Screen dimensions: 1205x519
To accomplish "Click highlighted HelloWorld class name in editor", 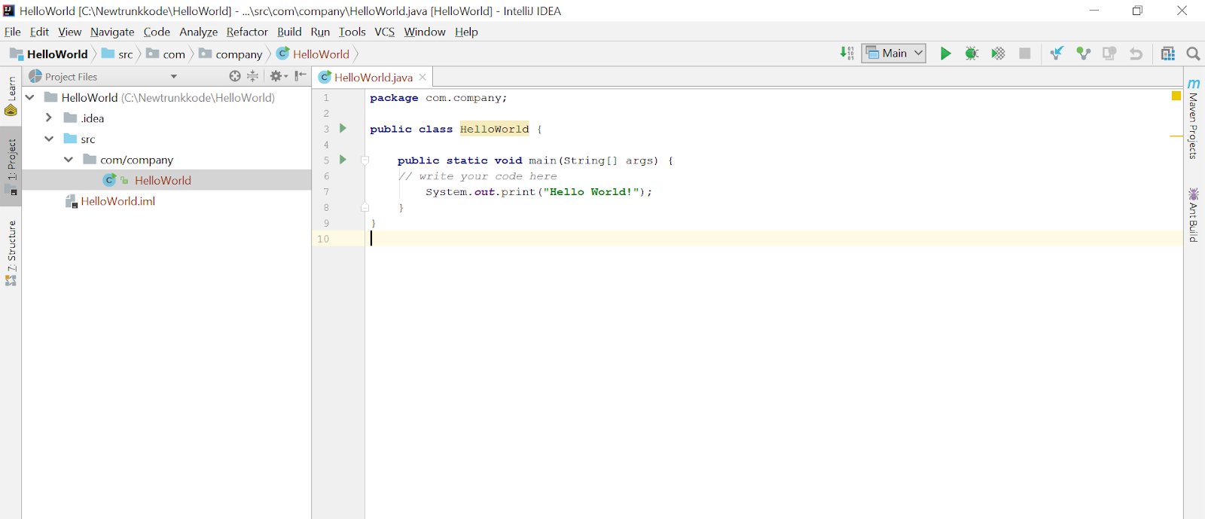I will coord(494,129).
